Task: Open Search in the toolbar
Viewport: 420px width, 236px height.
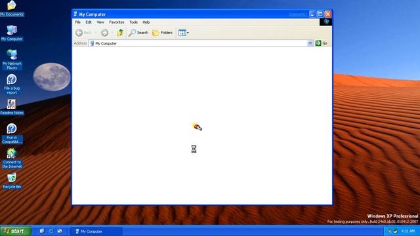Action: pyautogui.click(x=138, y=33)
